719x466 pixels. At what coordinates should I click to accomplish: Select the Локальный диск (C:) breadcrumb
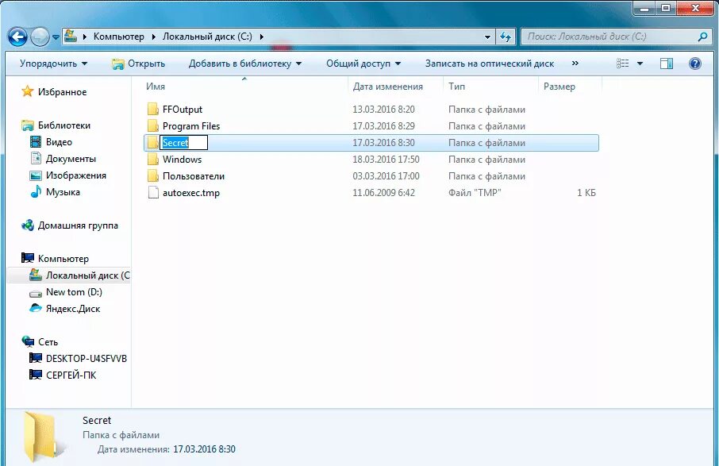coord(207,37)
